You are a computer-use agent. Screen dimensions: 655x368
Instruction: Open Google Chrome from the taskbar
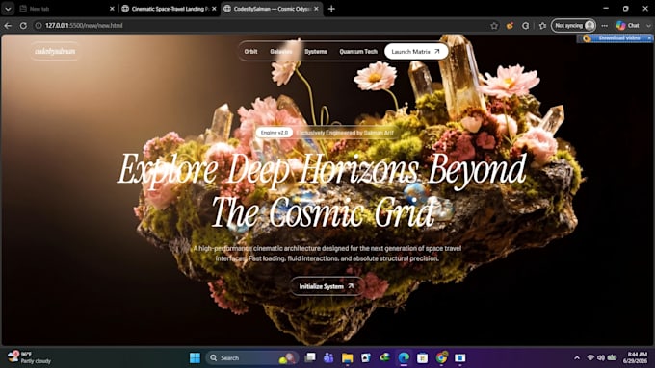441,357
